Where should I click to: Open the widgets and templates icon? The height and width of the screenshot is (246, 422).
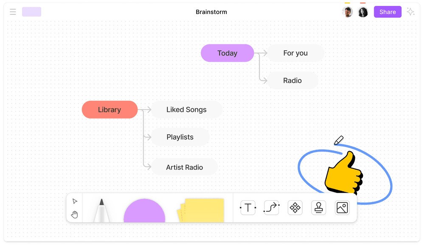295,207
